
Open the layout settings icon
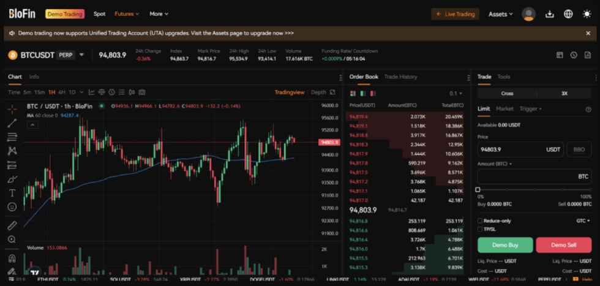pos(560,55)
